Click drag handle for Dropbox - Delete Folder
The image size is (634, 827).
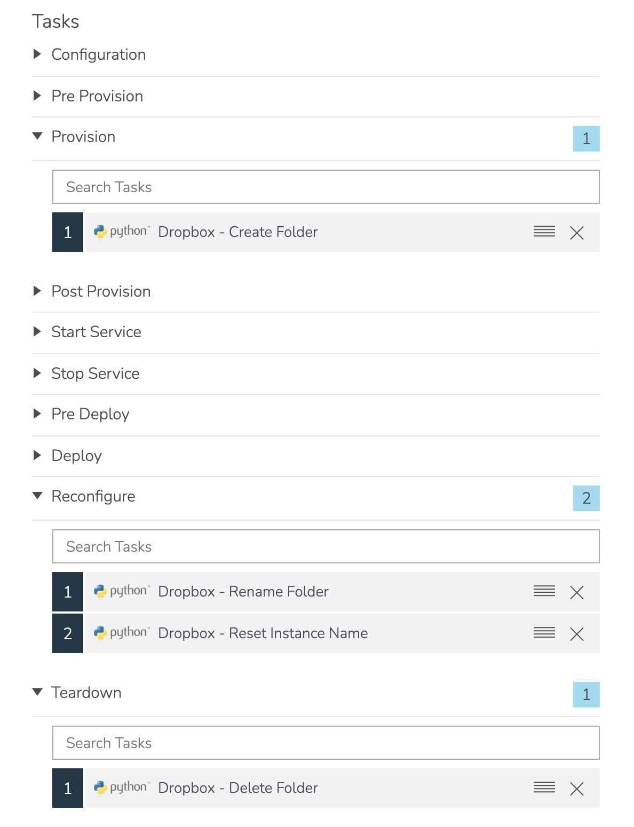point(544,788)
